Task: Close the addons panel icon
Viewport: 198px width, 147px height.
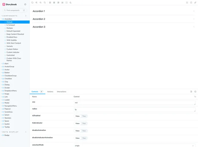Action: (195, 92)
